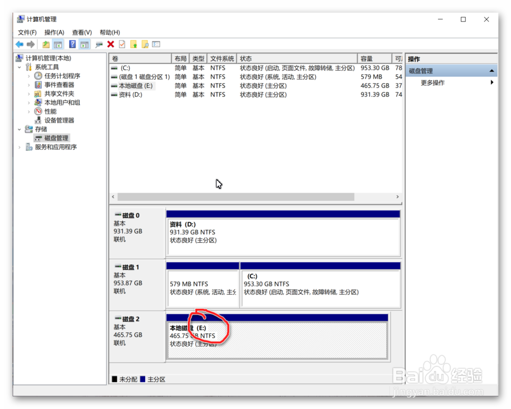Select 性能 in the tree

tap(51, 111)
